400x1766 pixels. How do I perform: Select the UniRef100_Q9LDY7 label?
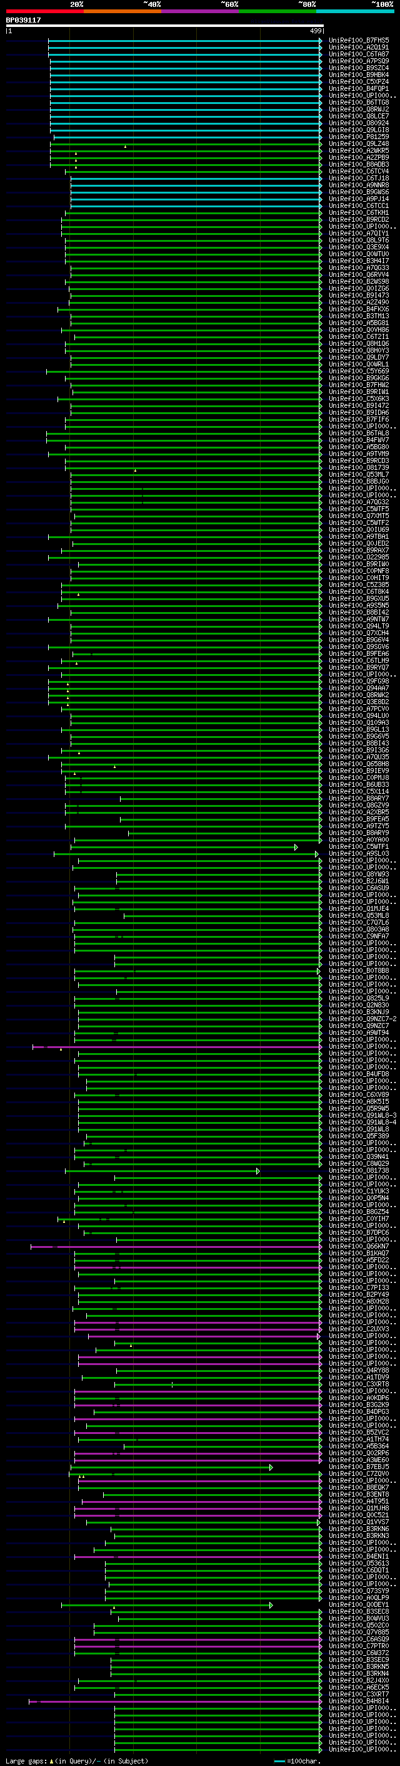coord(359,357)
